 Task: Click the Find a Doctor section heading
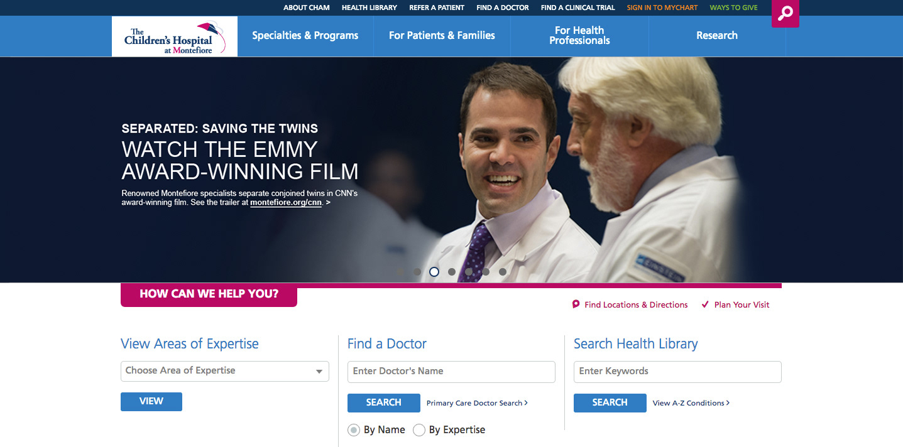point(387,344)
